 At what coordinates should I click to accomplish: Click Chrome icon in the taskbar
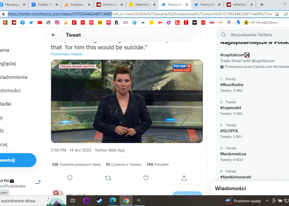(126, 201)
